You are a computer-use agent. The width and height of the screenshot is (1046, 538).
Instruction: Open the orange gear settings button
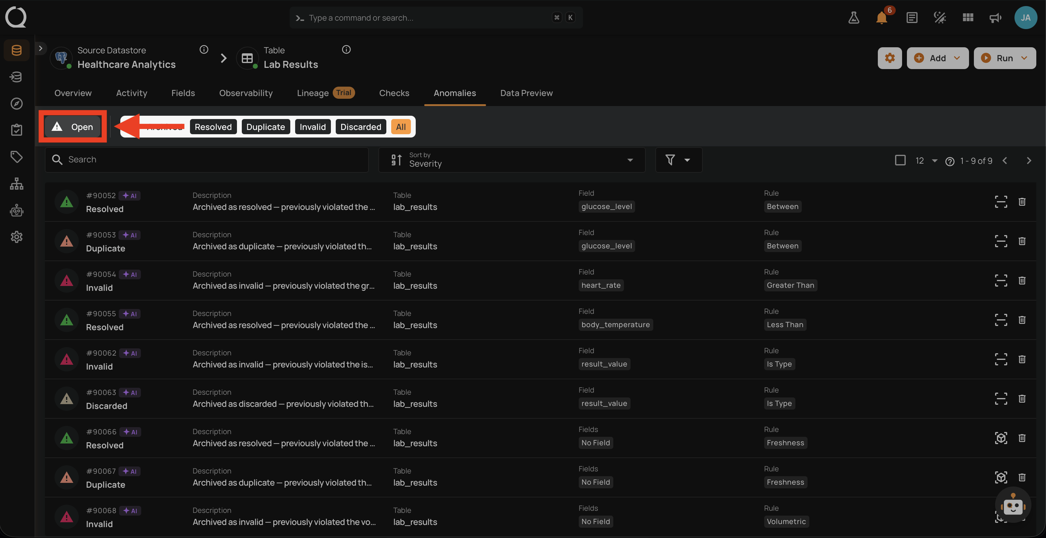pyautogui.click(x=890, y=58)
